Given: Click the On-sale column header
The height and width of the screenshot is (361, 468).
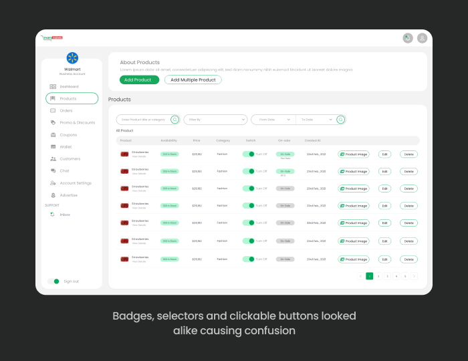Looking at the screenshot, I should click(284, 140).
